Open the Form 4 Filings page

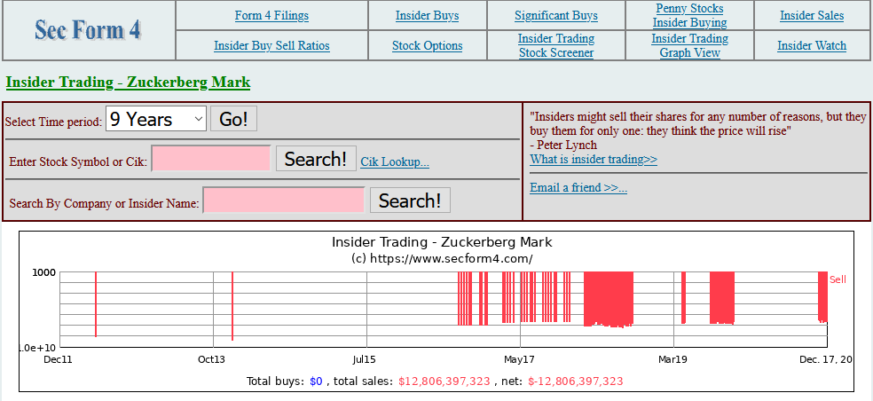coord(271,16)
